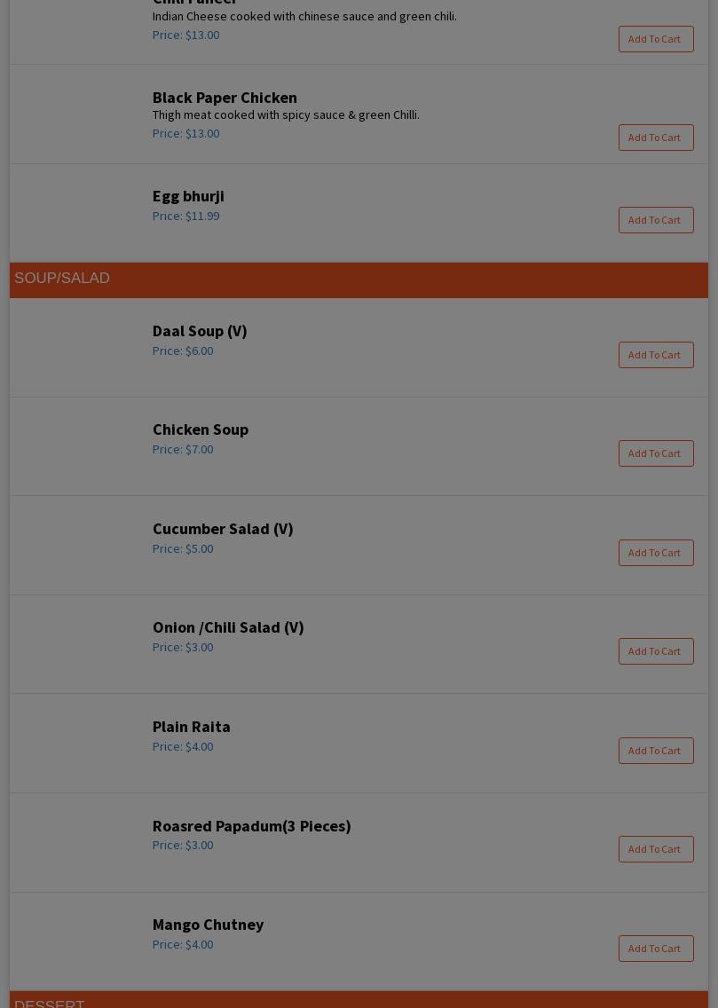Add Mango Chutney to cart
The image size is (718, 1008).
[x=655, y=949]
